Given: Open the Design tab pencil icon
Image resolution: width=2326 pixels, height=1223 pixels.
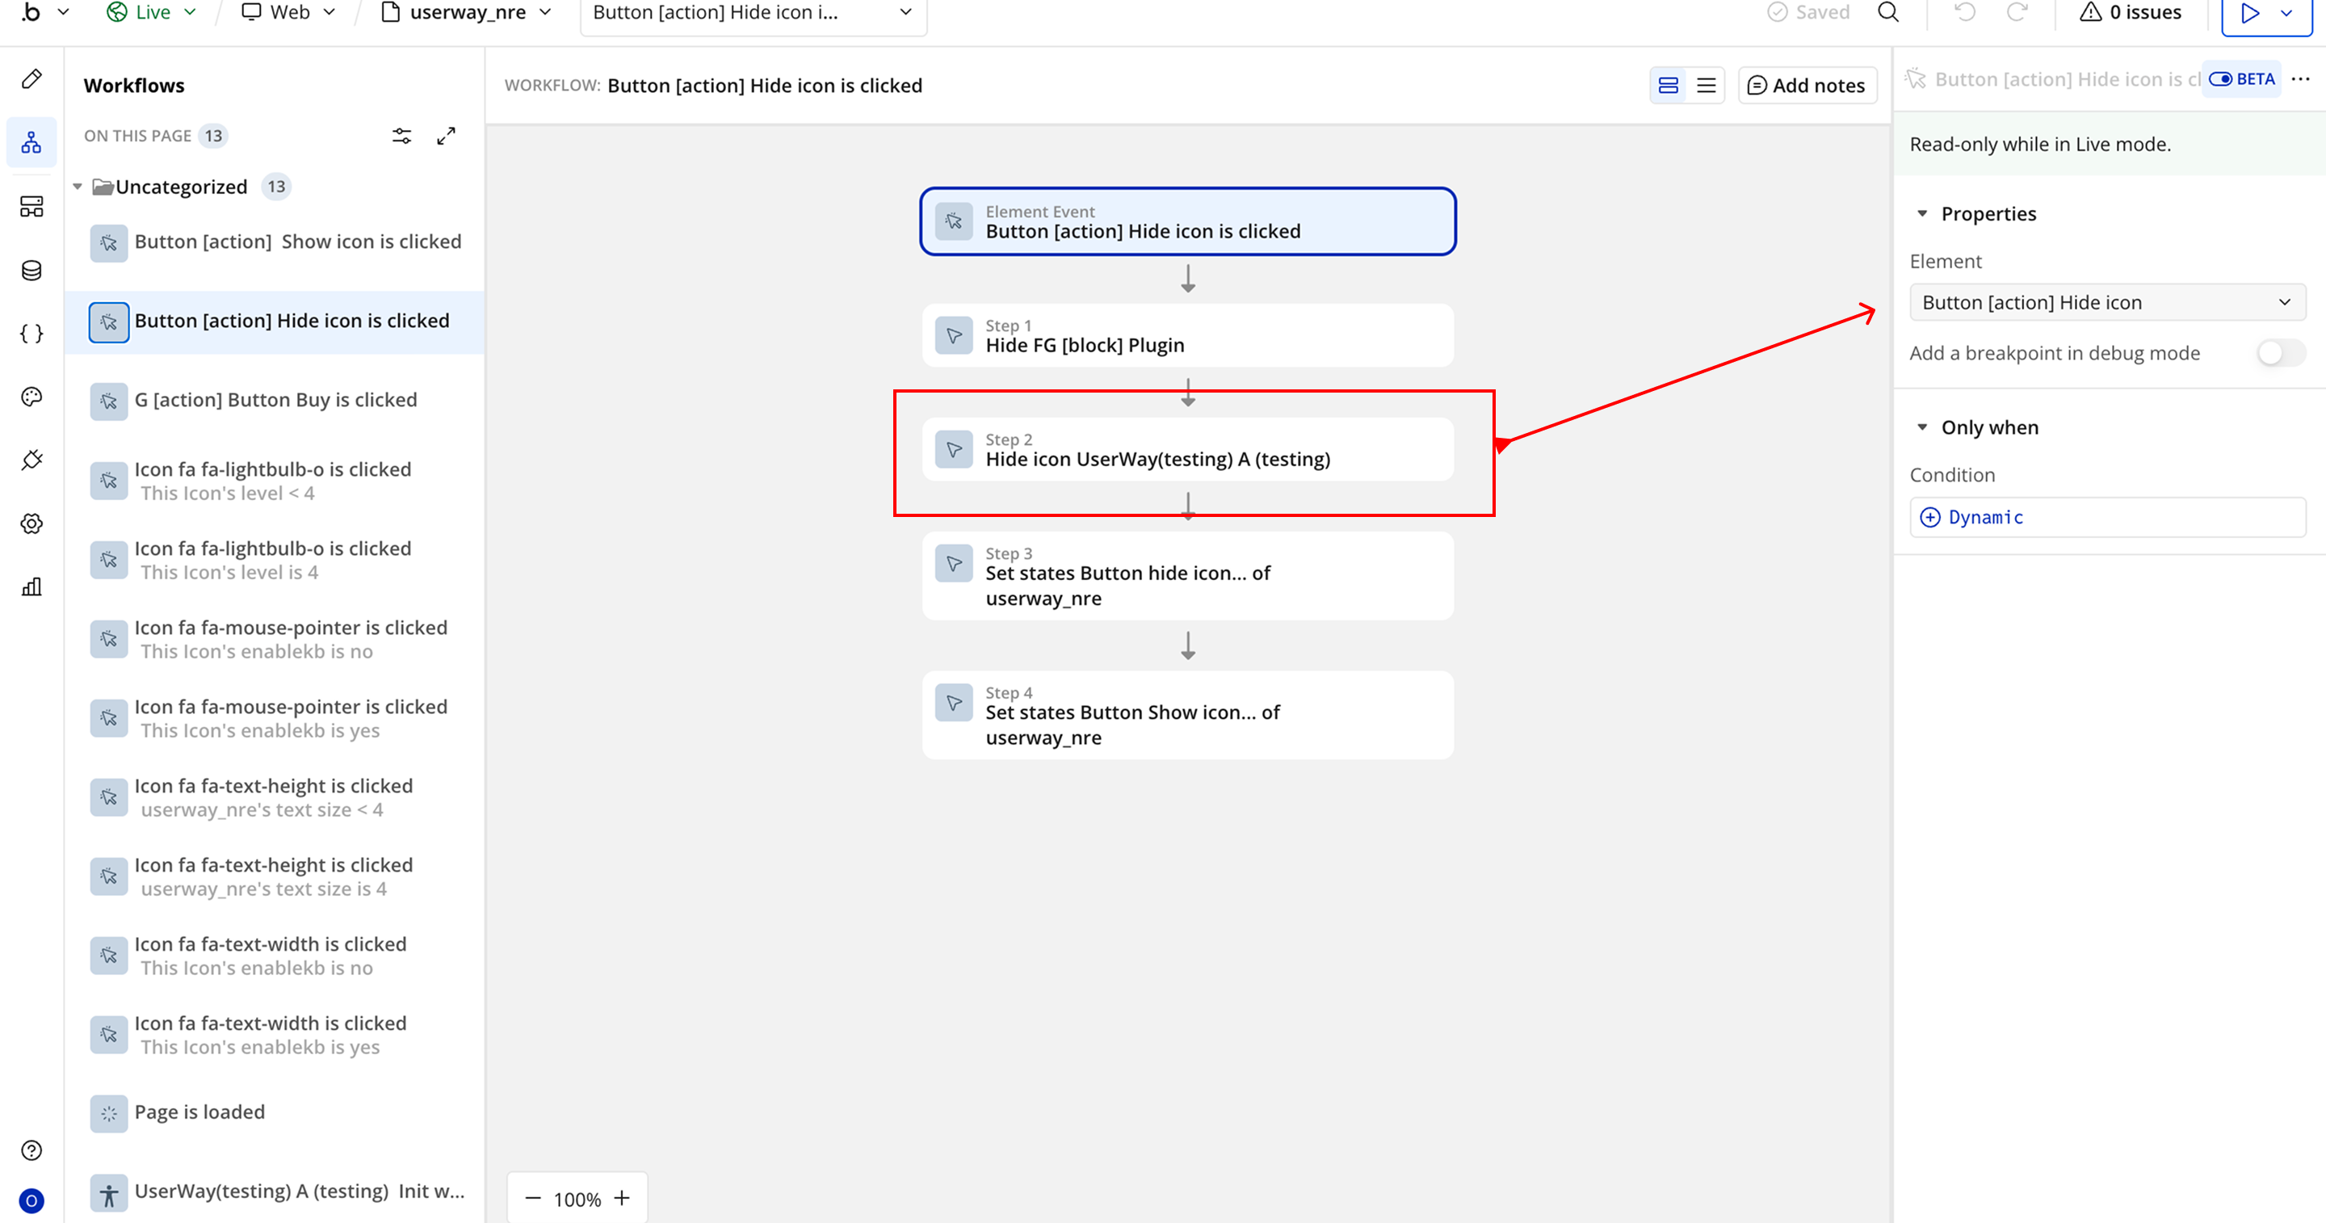Looking at the screenshot, I should (31, 79).
